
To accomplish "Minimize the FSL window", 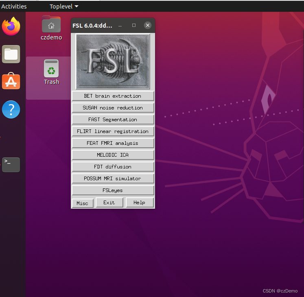I will pos(120,26).
